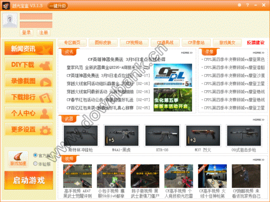
Task: Open headline CF英雄神器免费送 3月5日
Action: [127, 60]
